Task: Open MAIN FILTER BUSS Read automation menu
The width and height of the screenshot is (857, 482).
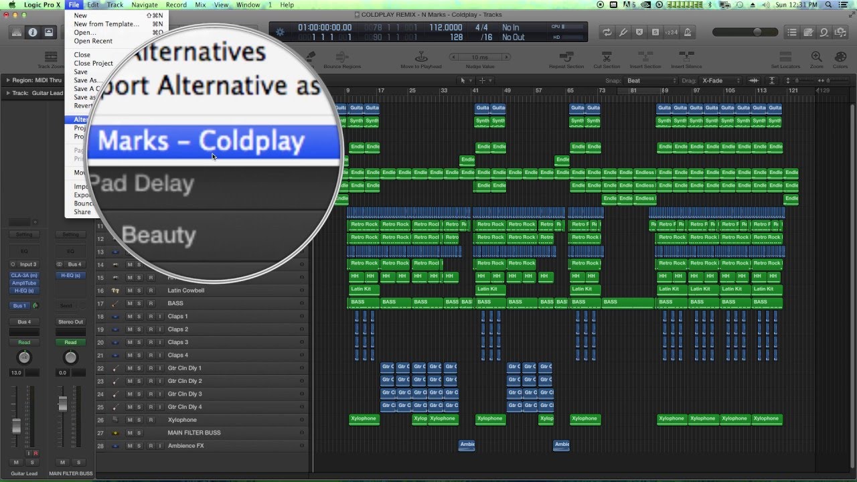Action: tap(70, 342)
